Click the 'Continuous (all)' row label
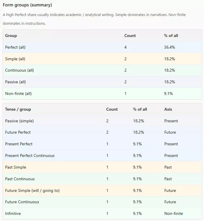This screenshot has height=221, width=204. [x=20, y=70]
